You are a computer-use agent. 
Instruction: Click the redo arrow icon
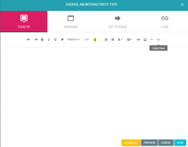coord(36,39)
